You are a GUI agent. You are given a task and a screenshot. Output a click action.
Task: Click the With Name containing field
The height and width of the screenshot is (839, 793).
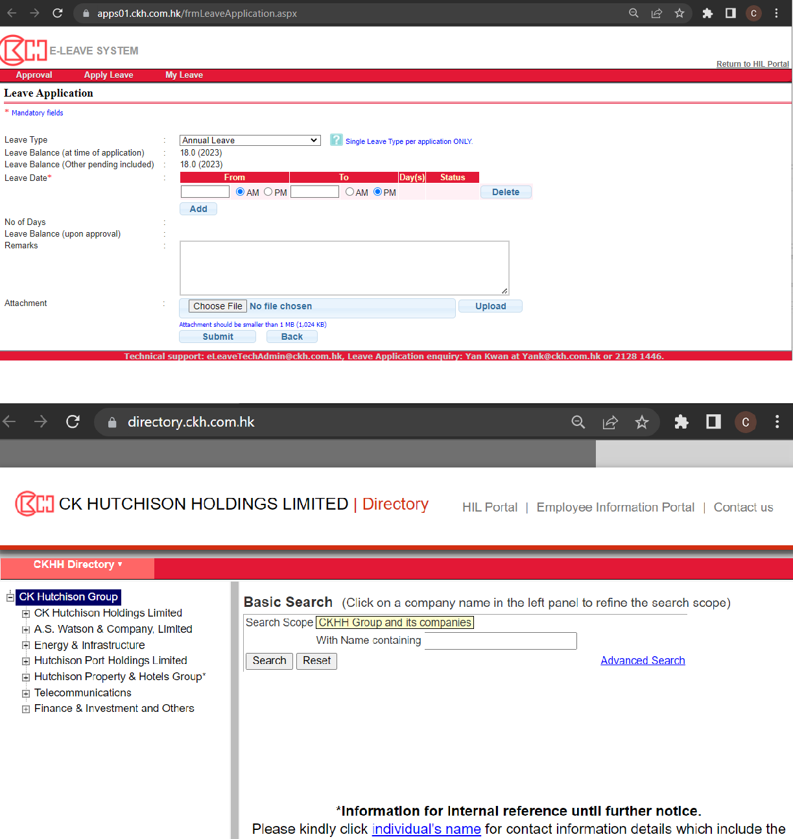[501, 641]
